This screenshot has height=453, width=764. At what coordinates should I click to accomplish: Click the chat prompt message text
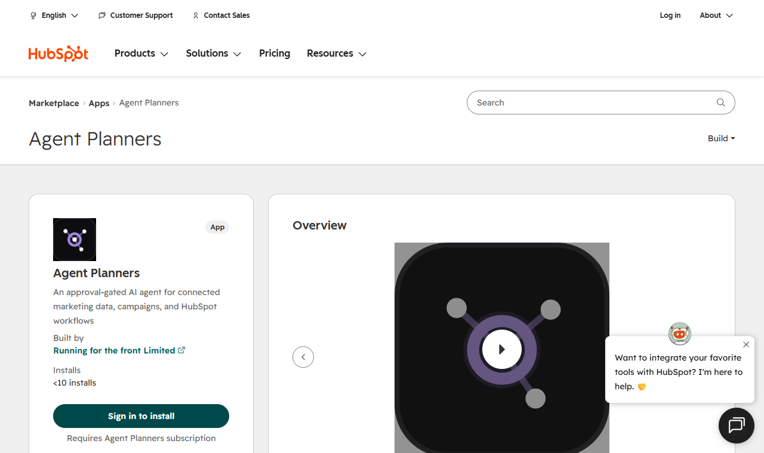(x=678, y=372)
